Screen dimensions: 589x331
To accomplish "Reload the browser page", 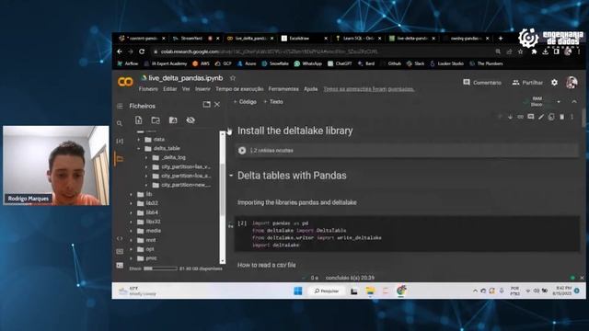I will [x=142, y=51].
